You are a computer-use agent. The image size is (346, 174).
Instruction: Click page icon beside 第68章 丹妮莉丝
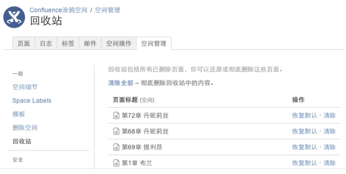pos(116,131)
